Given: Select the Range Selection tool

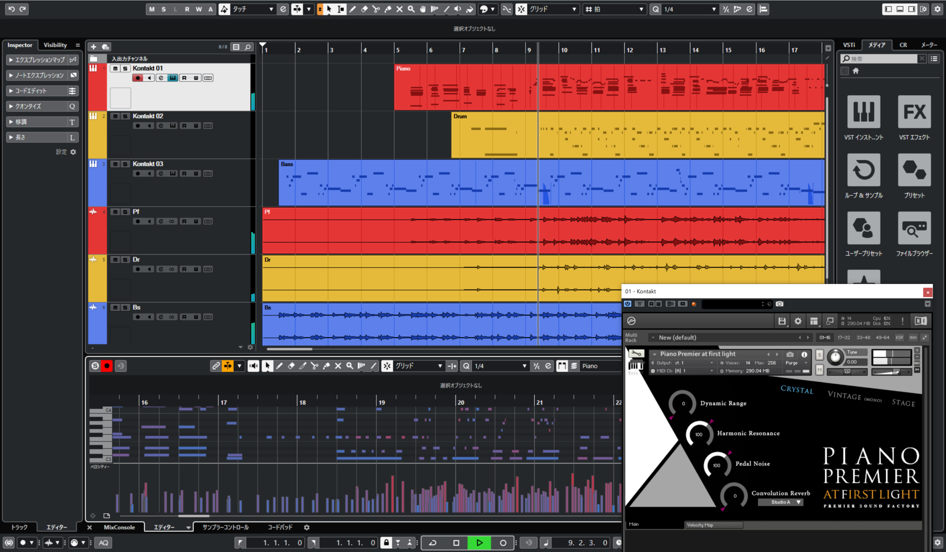Looking at the screenshot, I should tap(341, 9).
